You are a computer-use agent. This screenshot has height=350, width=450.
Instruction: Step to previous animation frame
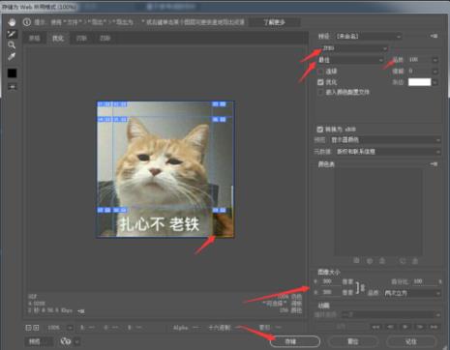391,327
